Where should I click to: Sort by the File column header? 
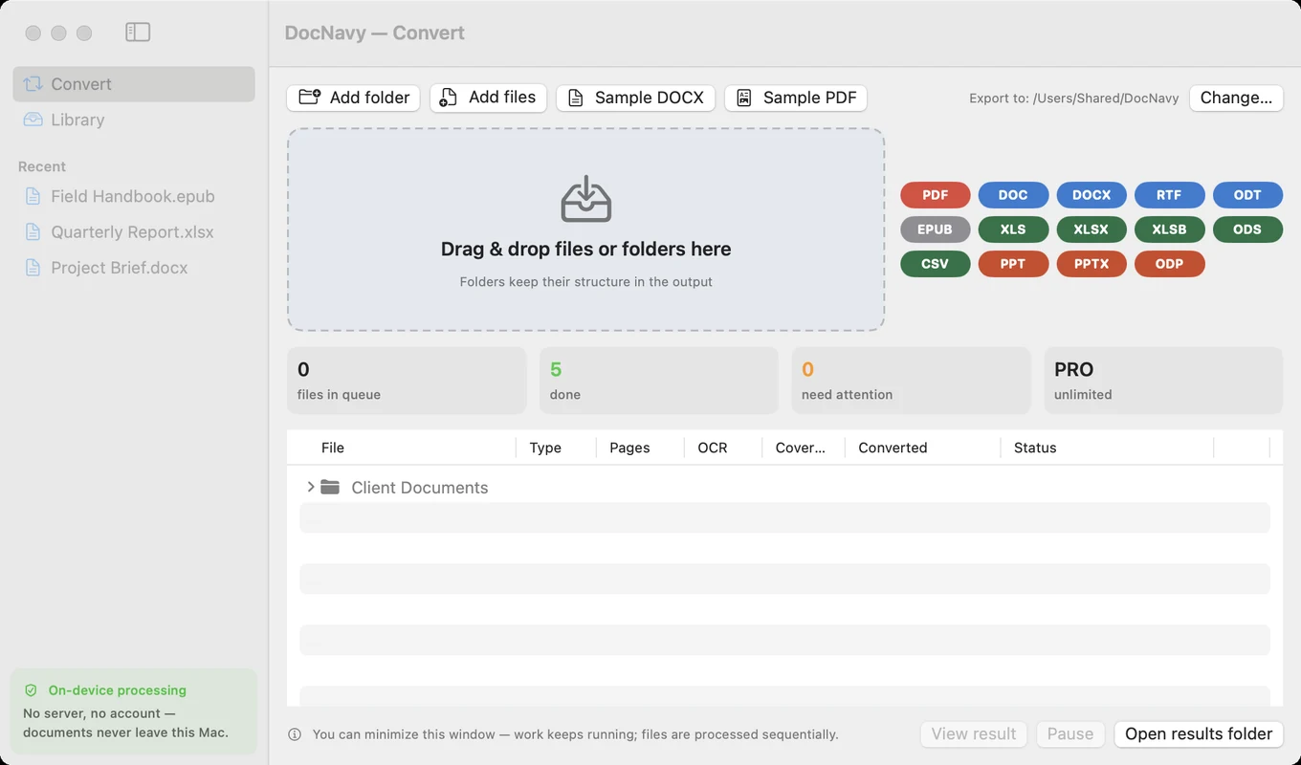click(x=333, y=448)
